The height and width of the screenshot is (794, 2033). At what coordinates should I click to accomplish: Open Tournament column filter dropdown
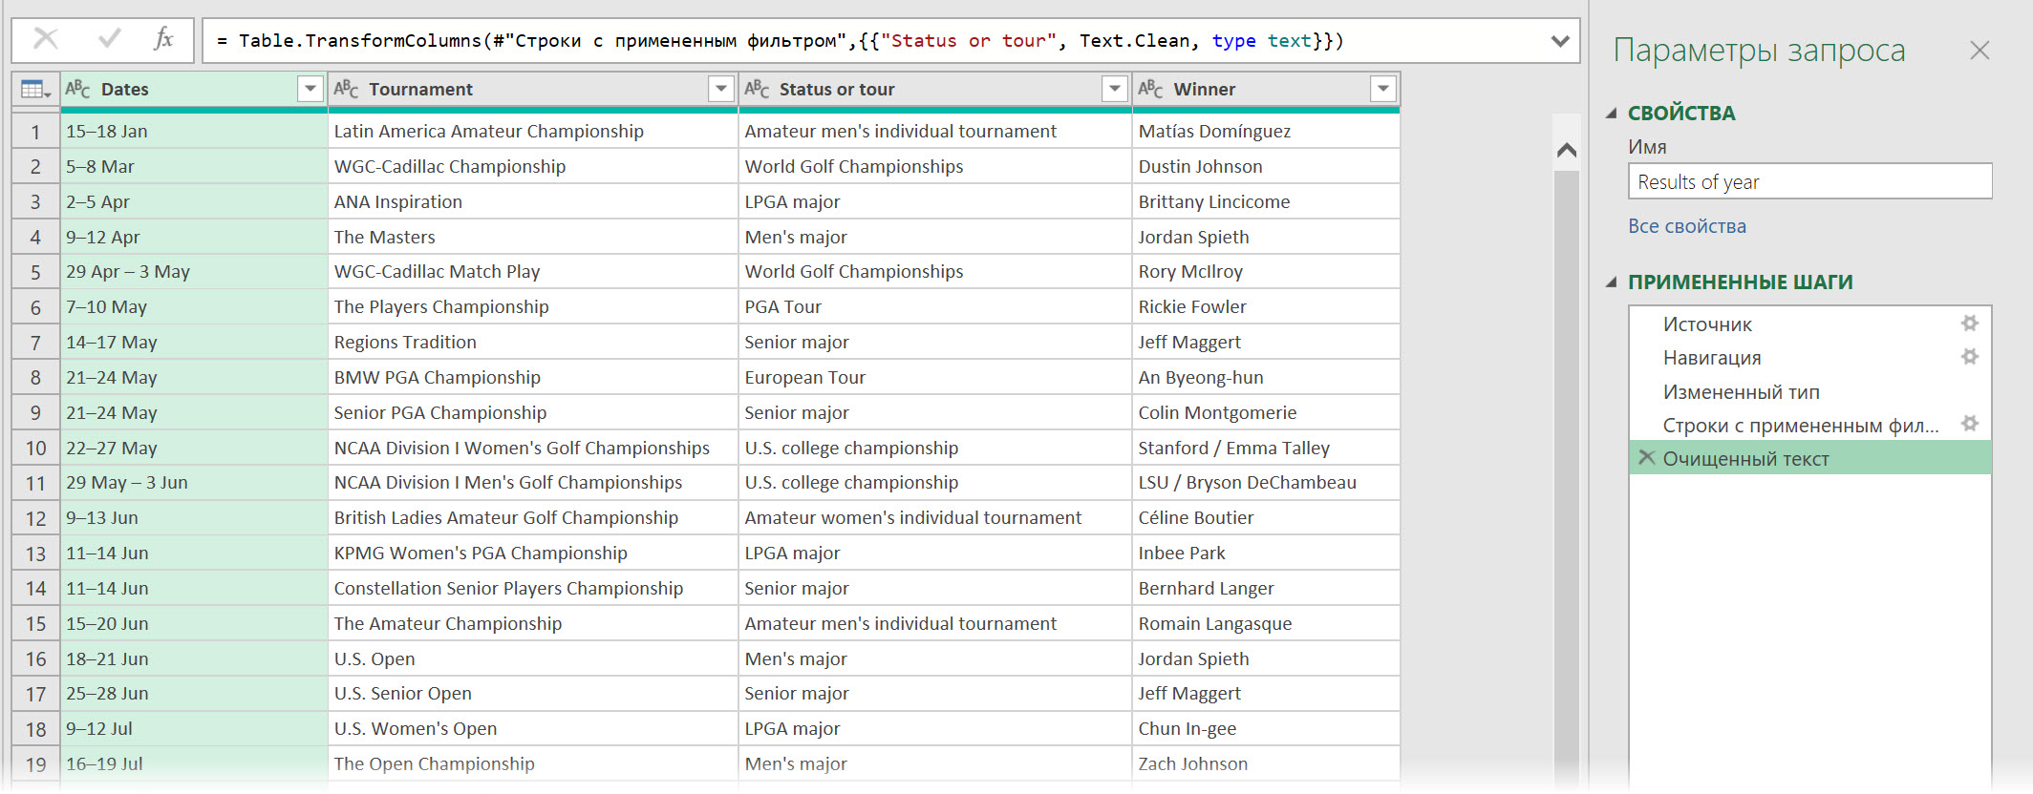721,89
